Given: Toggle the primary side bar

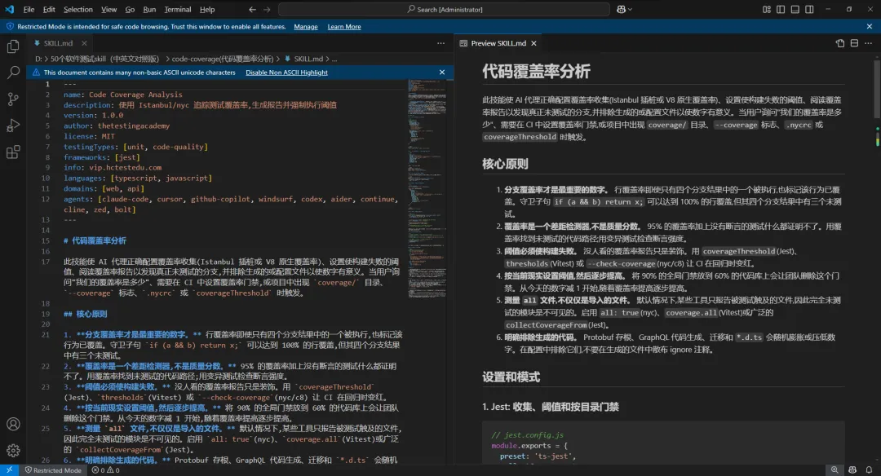Looking at the screenshot, I should click(x=781, y=10).
